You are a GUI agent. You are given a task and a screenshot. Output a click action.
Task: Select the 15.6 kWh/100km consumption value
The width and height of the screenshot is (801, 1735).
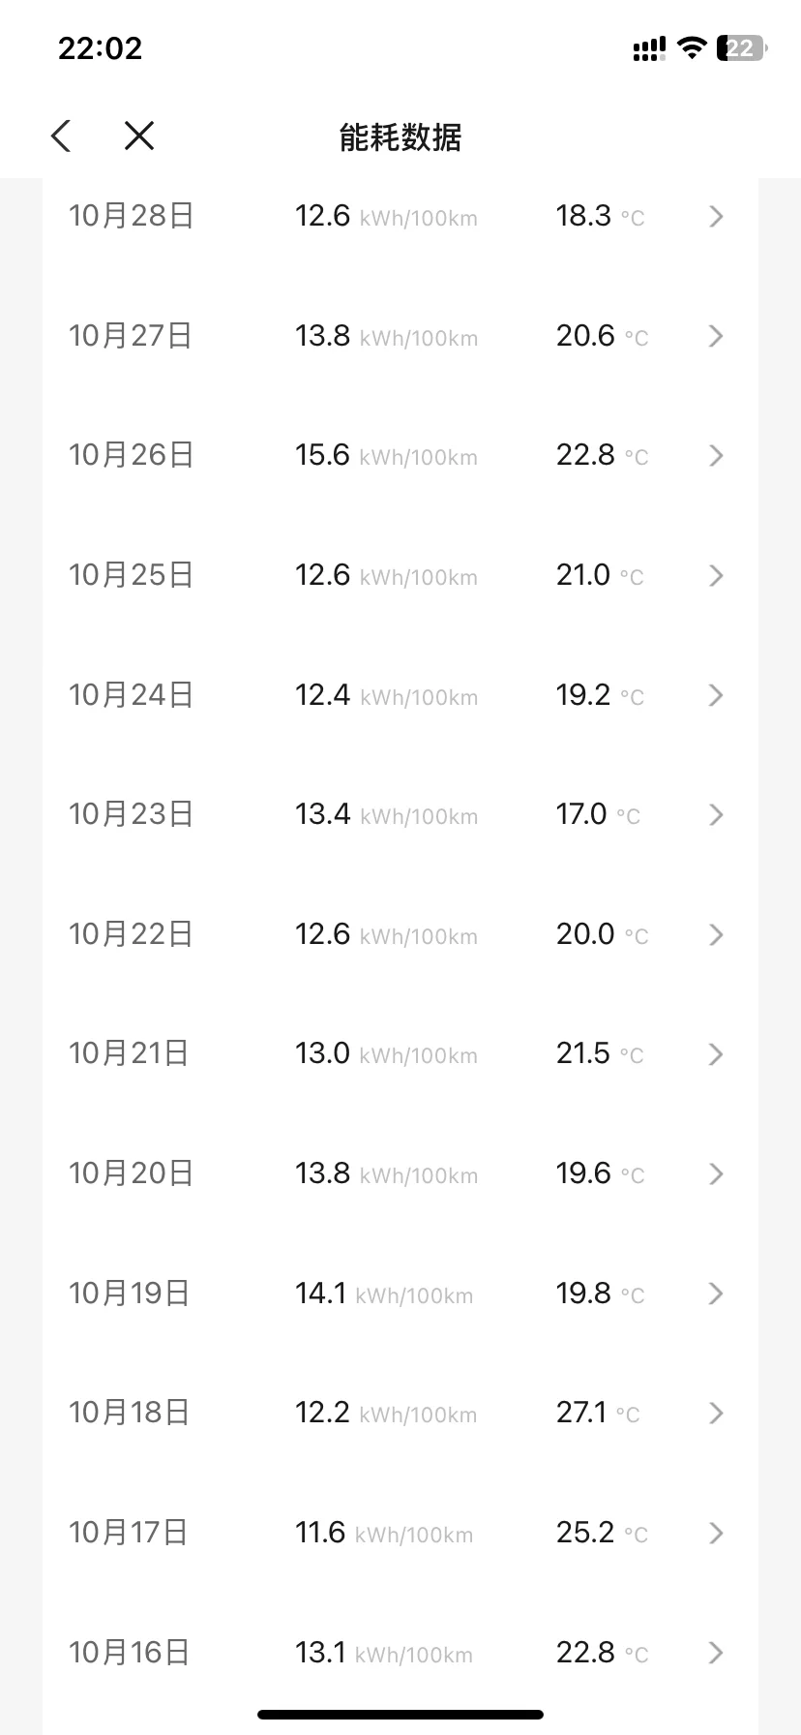tap(386, 455)
